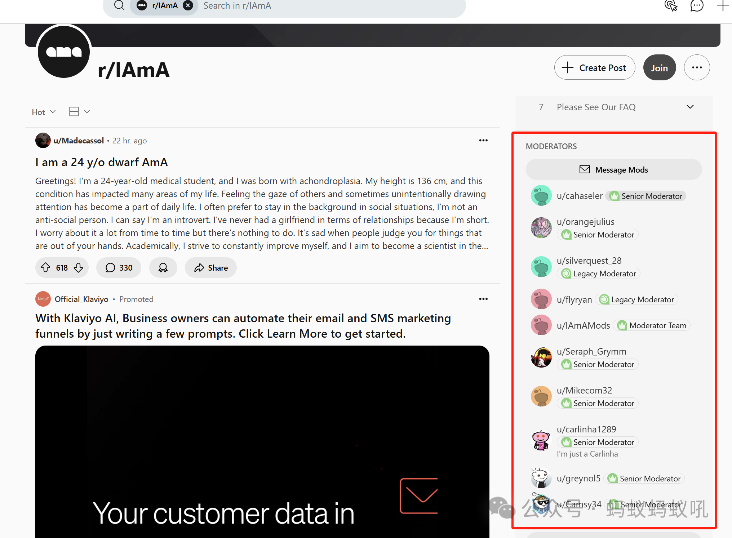Give an award to the dwarf AmA post
This screenshot has width=732, height=538.
(x=163, y=268)
